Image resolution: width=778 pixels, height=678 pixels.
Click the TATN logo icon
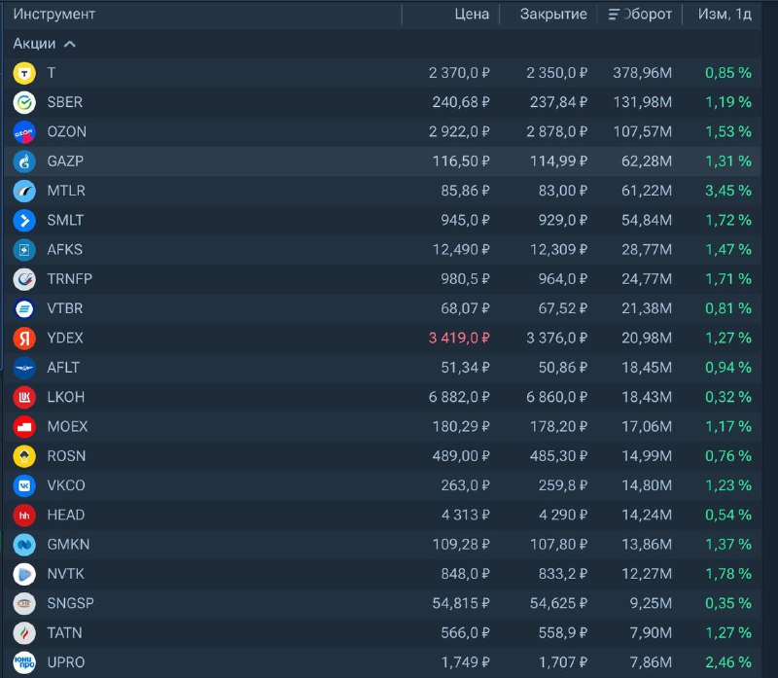click(24, 633)
